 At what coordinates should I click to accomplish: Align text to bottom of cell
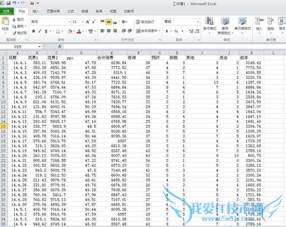[115, 22]
